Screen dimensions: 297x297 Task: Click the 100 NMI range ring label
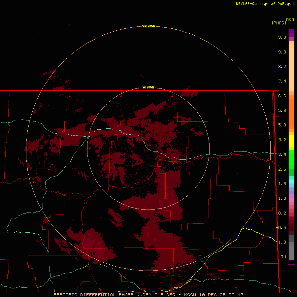[148, 26]
